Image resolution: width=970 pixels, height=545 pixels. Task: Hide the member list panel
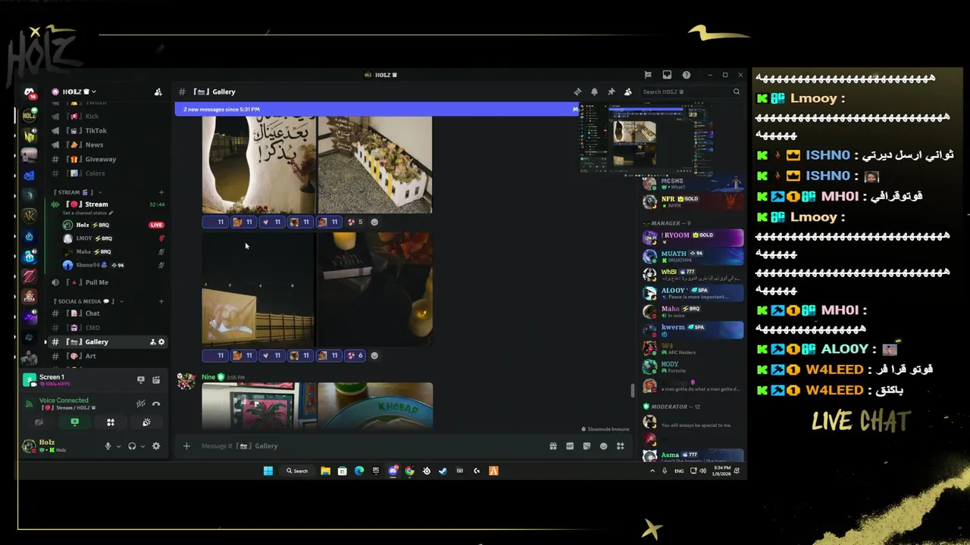627,92
